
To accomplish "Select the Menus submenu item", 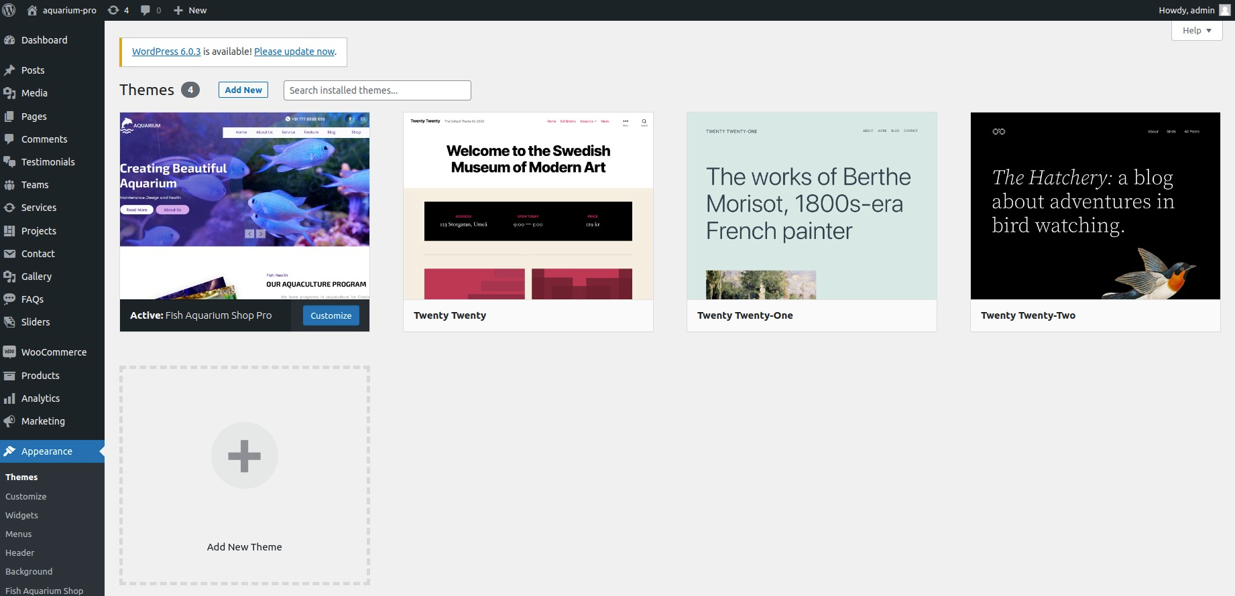I will coord(19,534).
